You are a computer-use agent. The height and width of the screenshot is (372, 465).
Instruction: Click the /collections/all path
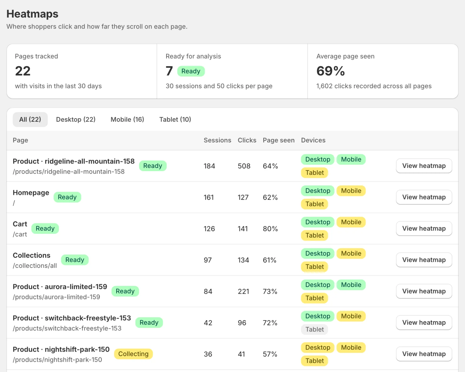(x=35, y=266)
